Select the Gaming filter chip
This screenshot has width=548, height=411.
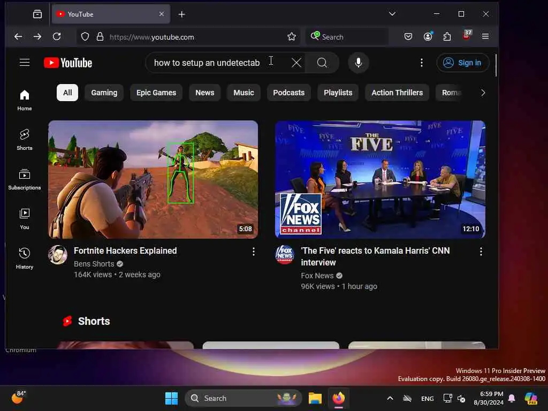pyautogui.click(x=104, y=93)
